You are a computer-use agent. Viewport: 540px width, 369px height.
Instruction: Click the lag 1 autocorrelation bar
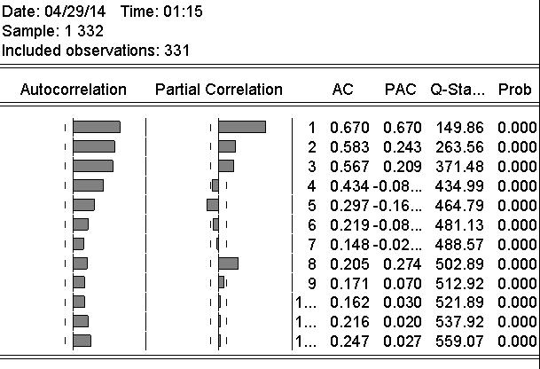96,127
